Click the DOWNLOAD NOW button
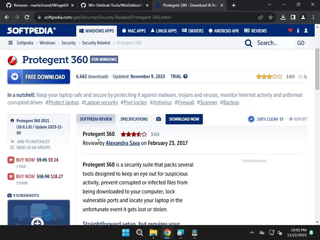 tap(184, 119)
